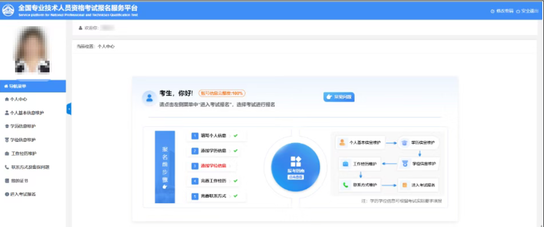Click the round blue user avatar beside 考生，你好
This screenshot has height=227, width=544.
(149, 98)
